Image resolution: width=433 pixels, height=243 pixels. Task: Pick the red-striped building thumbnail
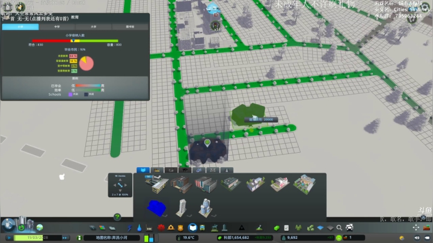pos(206,185)
